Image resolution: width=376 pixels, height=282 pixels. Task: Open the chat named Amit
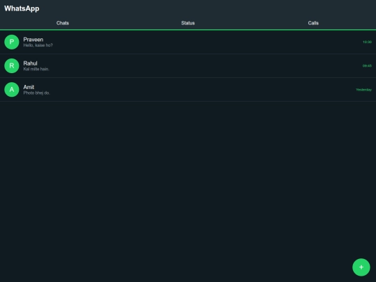(188, 89)
